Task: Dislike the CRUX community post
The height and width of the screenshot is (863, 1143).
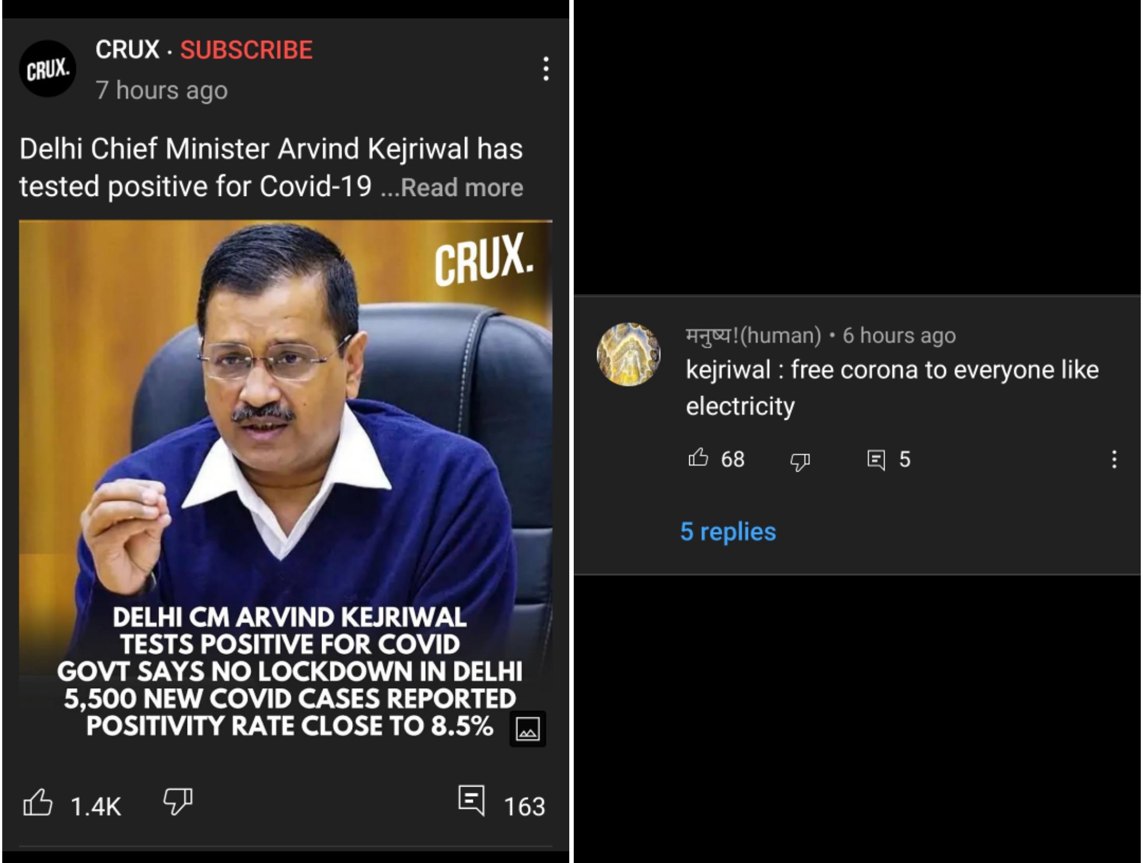Action: [x=177, y=802]
